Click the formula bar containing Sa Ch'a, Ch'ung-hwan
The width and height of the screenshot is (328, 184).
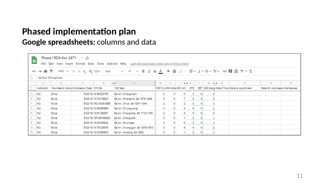pos(168,78)
